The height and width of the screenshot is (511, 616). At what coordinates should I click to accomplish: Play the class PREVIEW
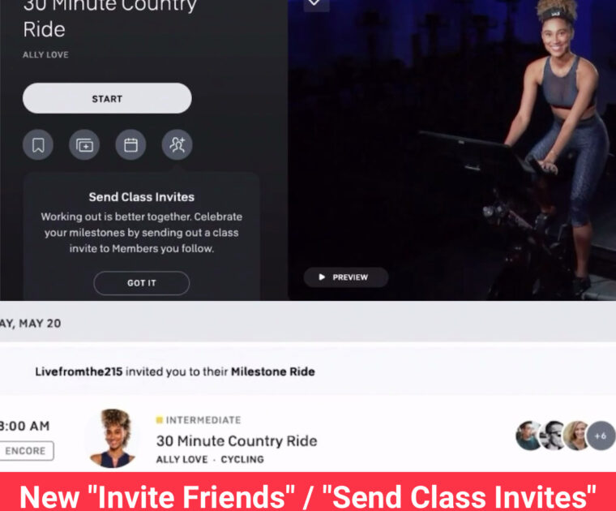tap(346, 277)
